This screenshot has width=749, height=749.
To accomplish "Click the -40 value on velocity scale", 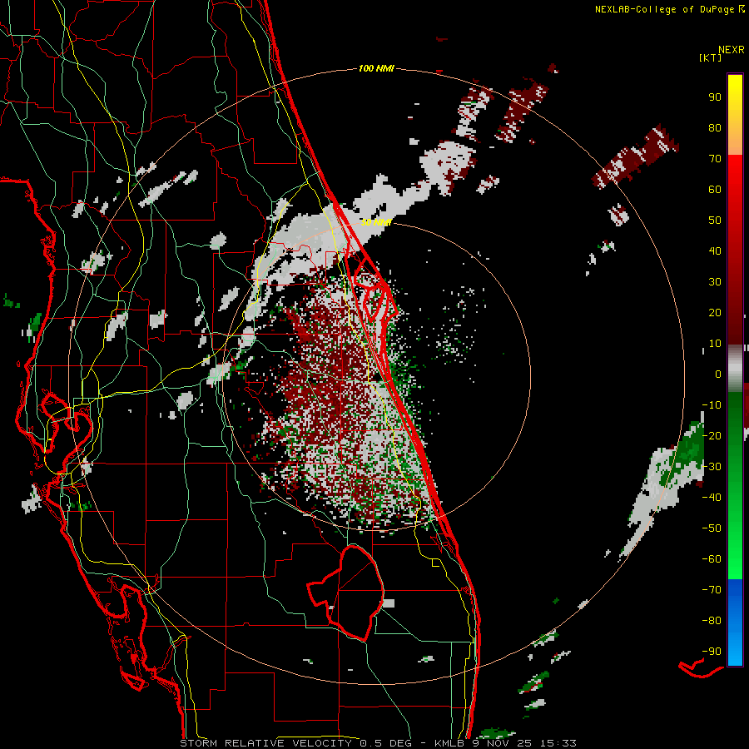I will 712,498.
